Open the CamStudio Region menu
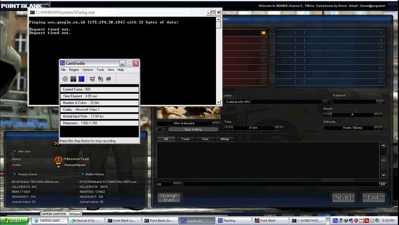This screenshot has height=225, width=399. pos(74,70)
